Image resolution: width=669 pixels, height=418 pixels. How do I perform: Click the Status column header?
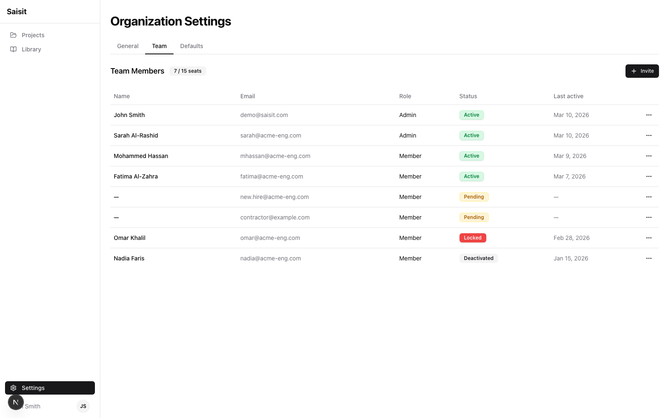pos(468,96)
